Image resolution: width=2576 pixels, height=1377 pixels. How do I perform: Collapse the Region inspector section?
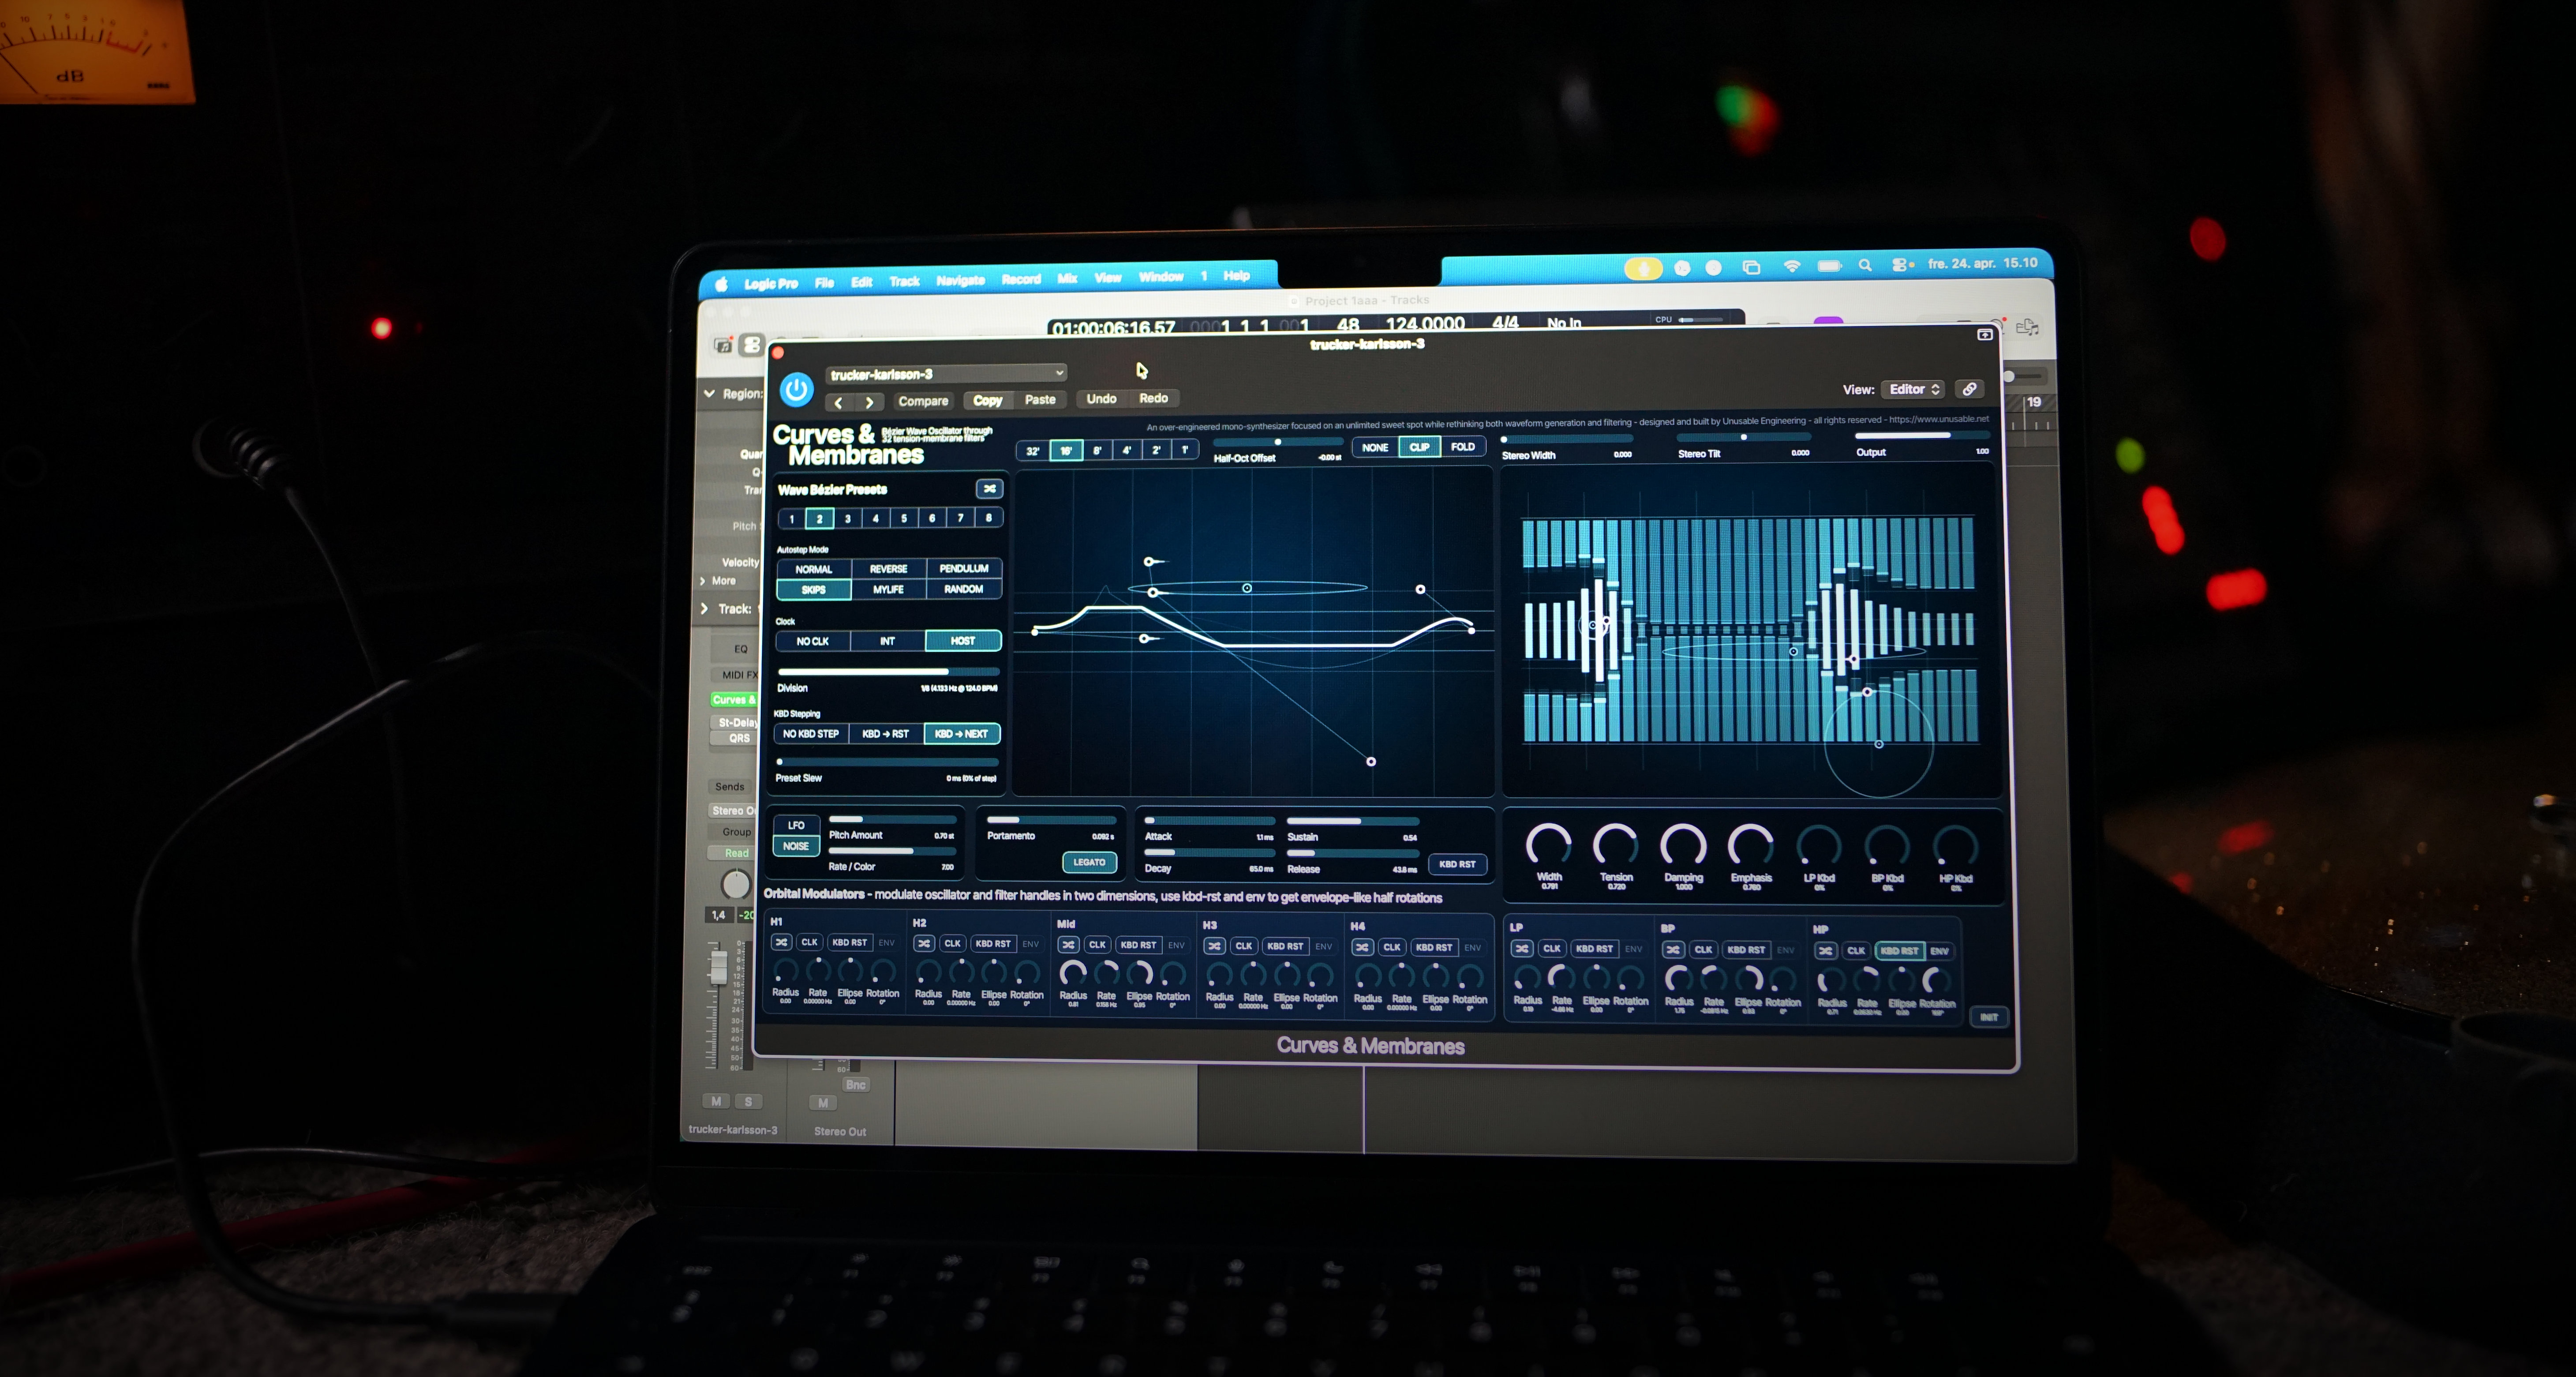pos(709,393)
